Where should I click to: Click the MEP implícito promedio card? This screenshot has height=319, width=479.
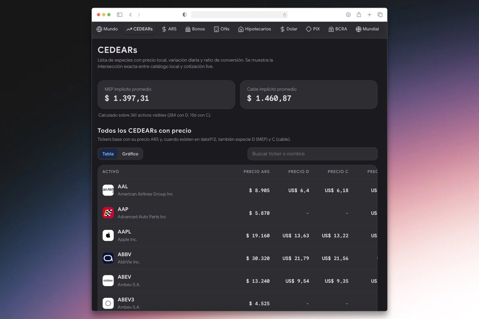(166, 95)
